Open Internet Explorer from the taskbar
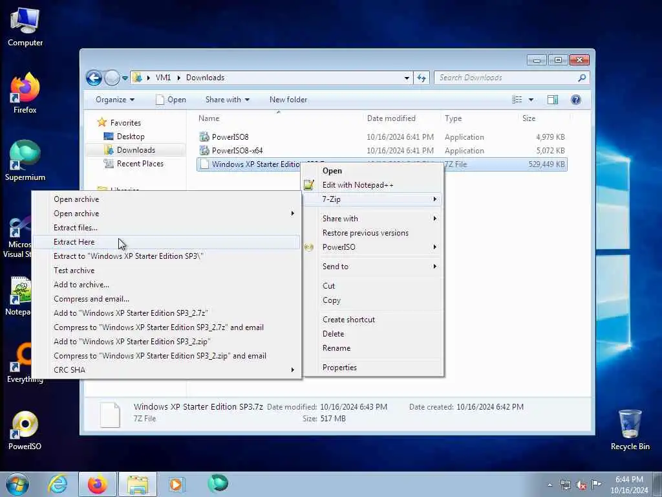The image size is (662, 497). (58, 484)
